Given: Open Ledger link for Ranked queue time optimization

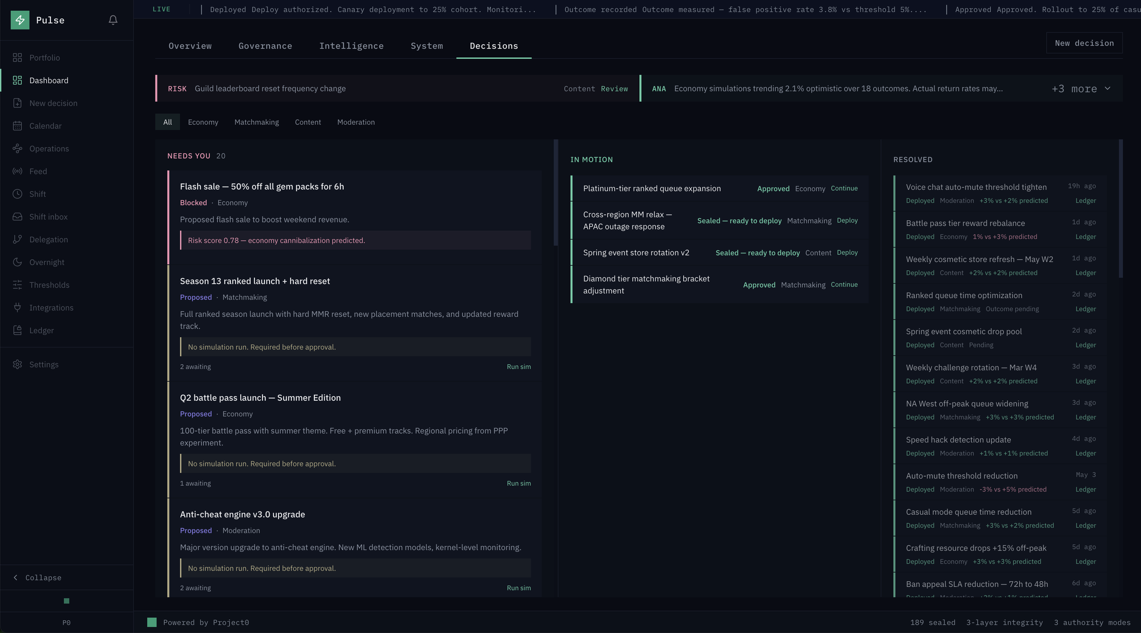Looking at the screenshot, I should point(1086,309).
